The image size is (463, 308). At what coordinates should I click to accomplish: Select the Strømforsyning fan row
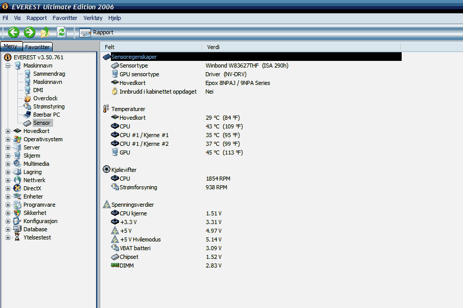pyautogui.click(x=252, y=187)
